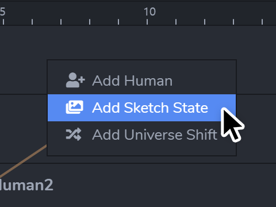Select the Add Universe Shift option
276x207 pixels.
coord(141,135)
